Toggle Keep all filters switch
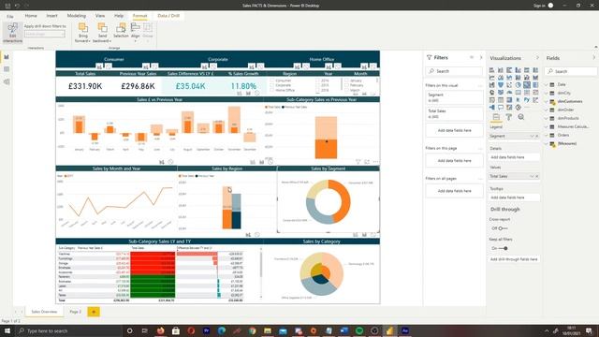This screenshot has width=599, height=337. [x=504, y=248]
